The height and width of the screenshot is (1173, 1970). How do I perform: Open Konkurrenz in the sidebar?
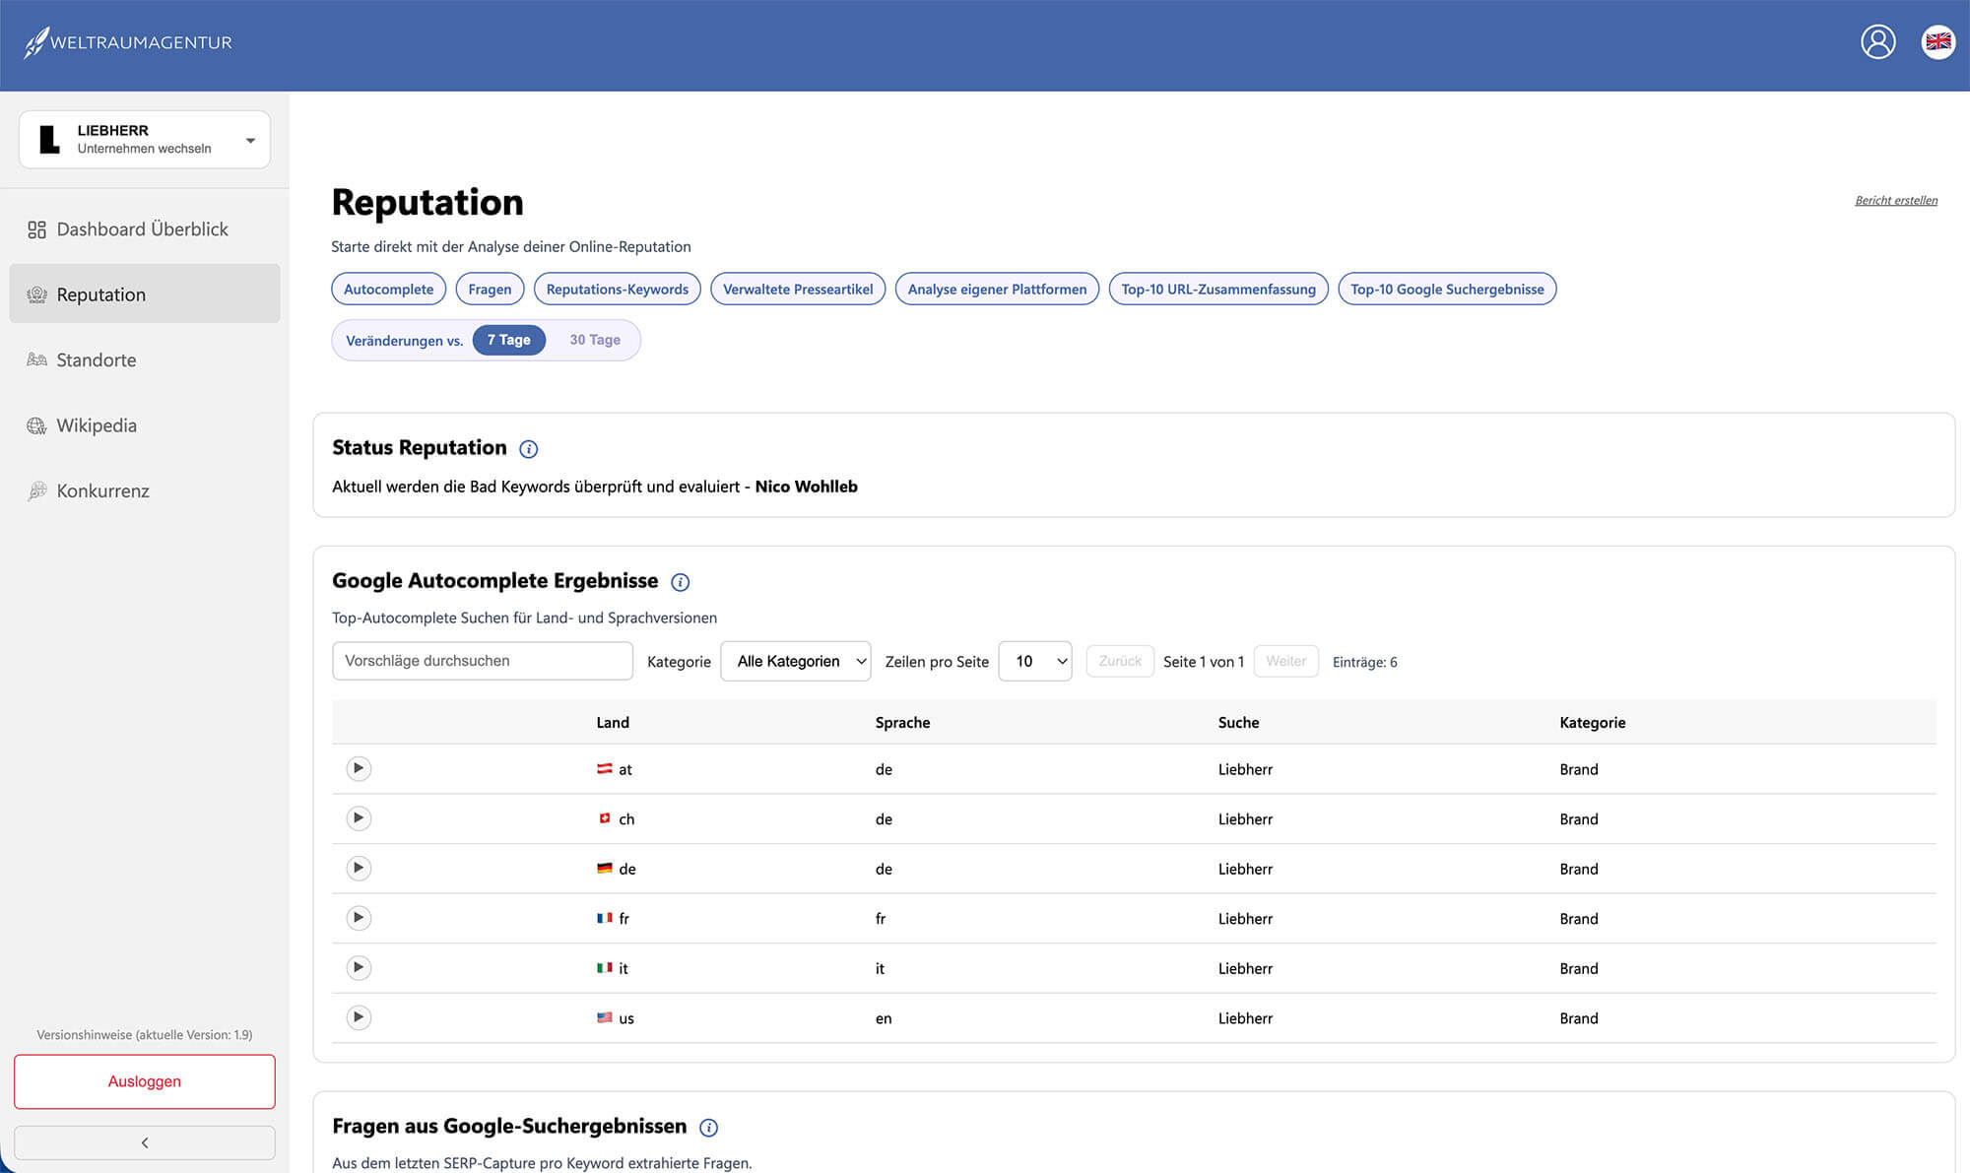[x=145, y=490]
